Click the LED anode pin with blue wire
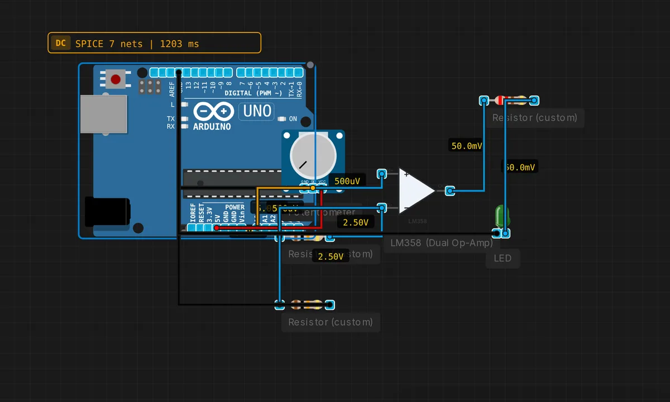 click(505, 233)
